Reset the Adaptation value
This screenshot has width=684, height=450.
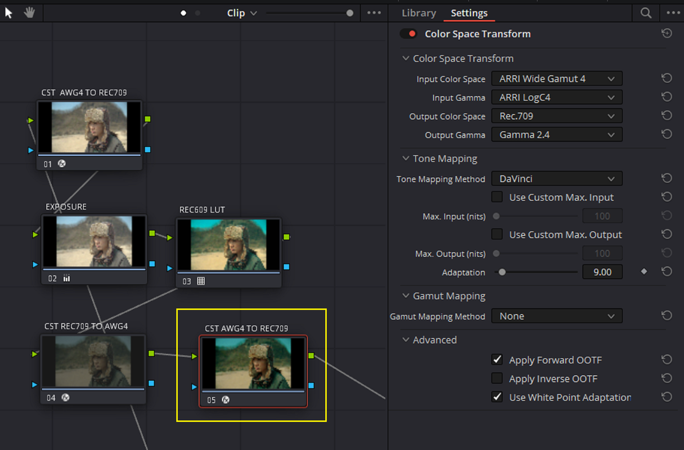[x=667, y=272]
